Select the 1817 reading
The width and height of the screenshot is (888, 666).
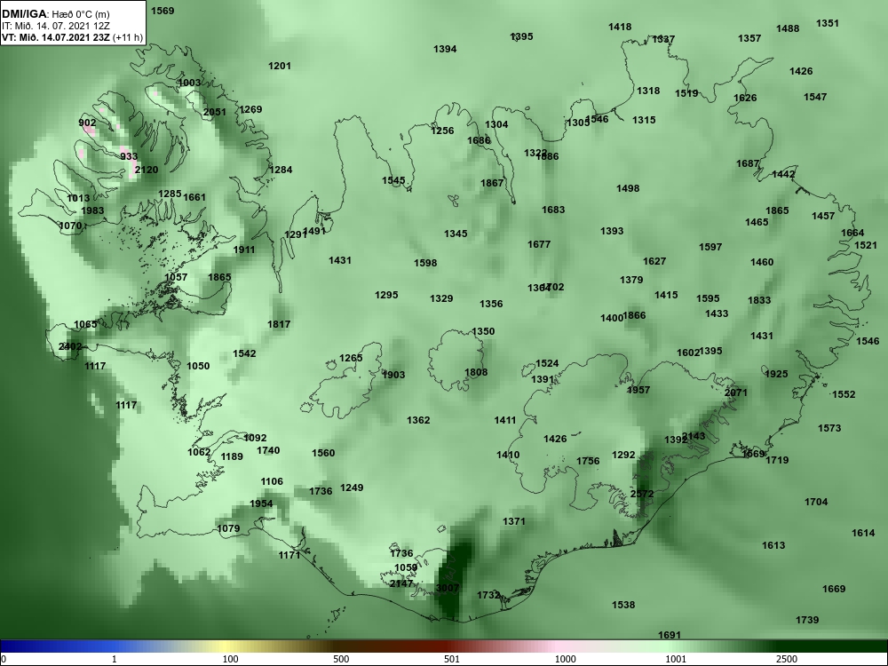[279, 324]
